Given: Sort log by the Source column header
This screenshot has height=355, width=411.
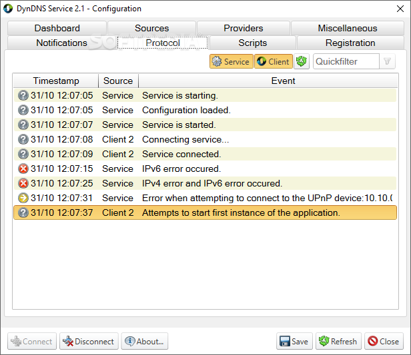Looking at the screenshot, I should 118,81.
